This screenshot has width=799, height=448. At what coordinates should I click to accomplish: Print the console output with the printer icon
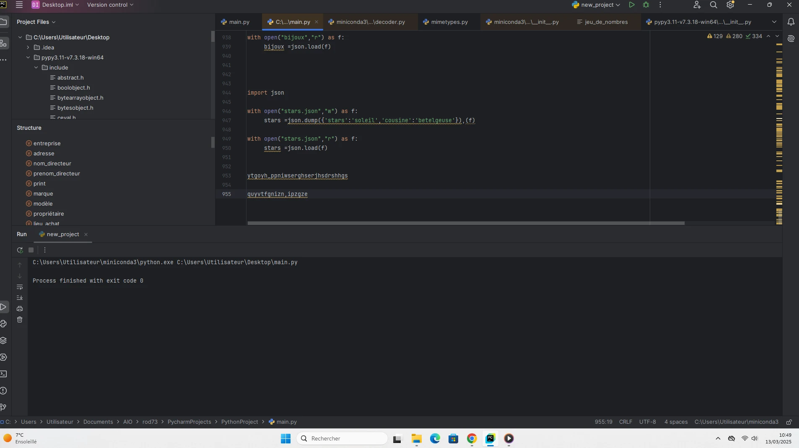point(20,309)
